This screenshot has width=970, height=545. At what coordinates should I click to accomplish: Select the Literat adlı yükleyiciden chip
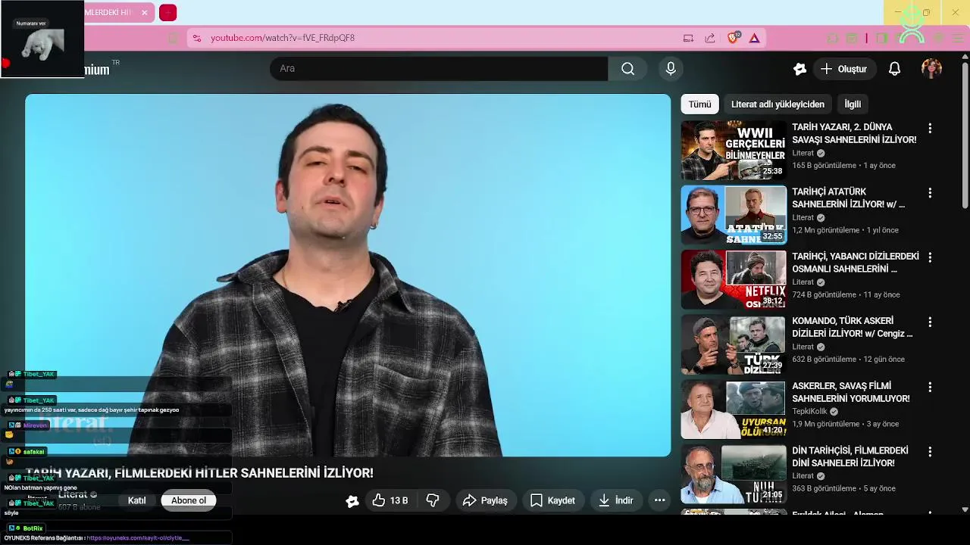point(778,104)
